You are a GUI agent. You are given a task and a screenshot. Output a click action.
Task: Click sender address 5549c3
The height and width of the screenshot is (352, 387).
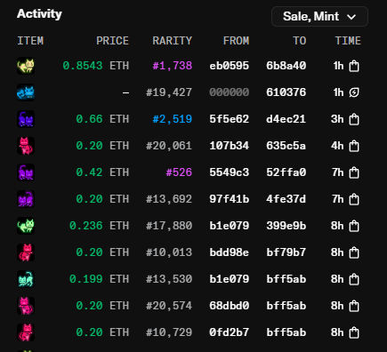point(230,172)
